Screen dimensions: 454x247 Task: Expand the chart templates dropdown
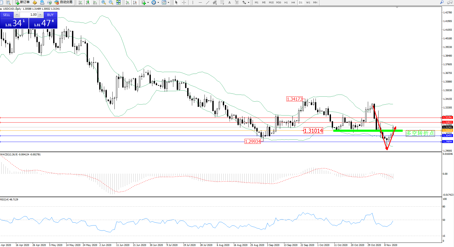[x=168, y=2]
